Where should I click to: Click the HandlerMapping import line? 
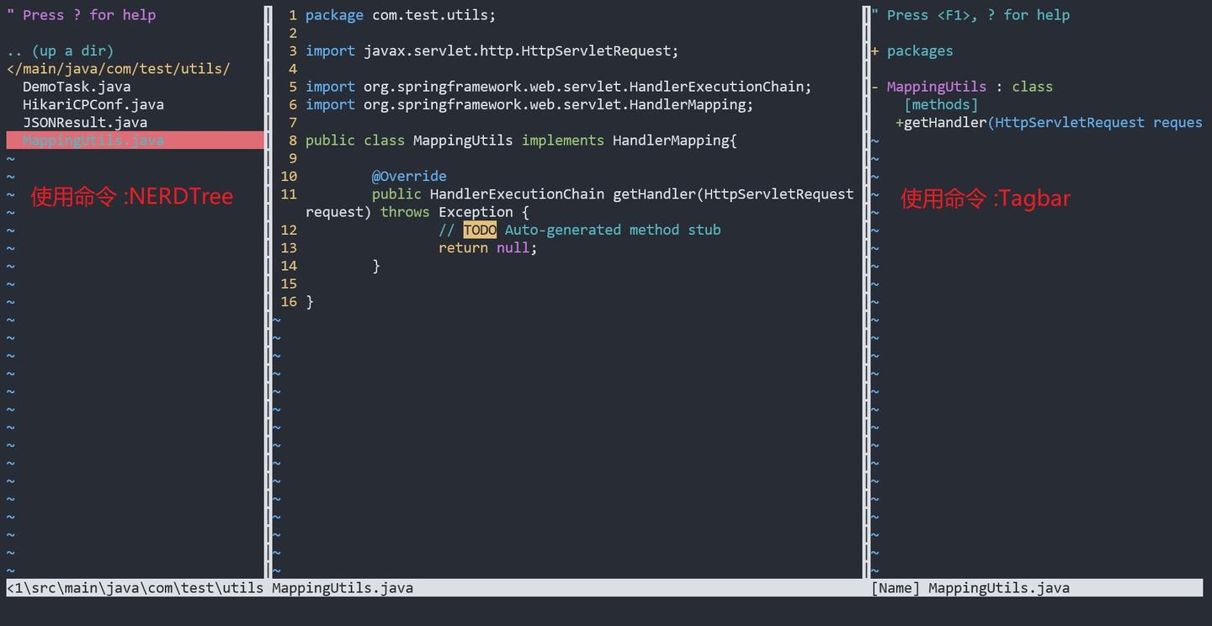click(x=528, y=104)
